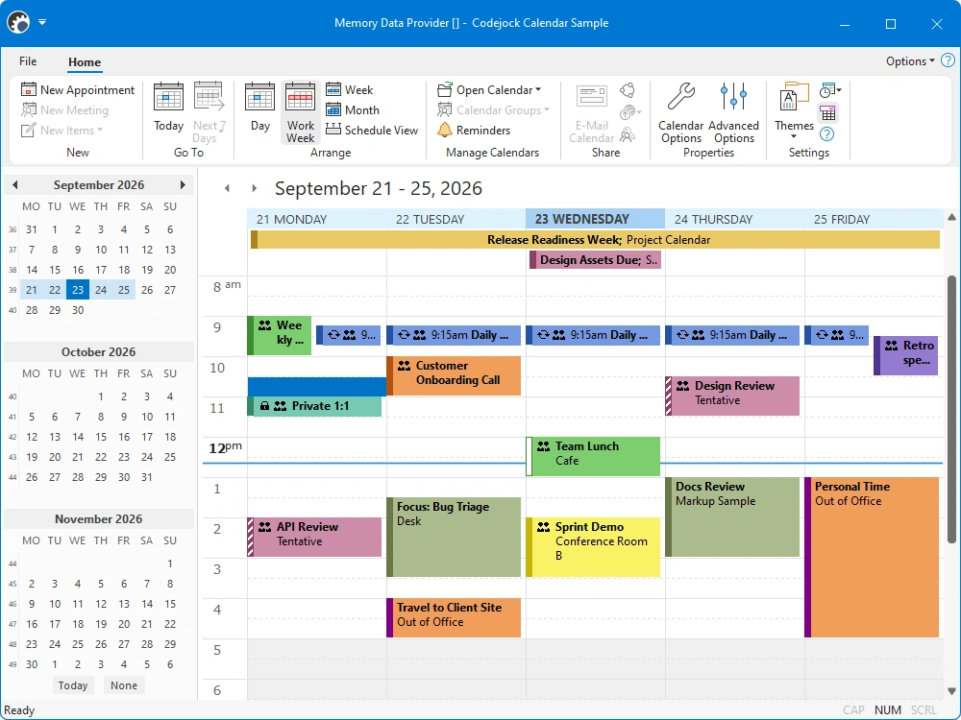Viewport: 961px width, 720px height.
Task: Expand the New Items dropdown
Action: pyautogui.click(x=100, y=130)
